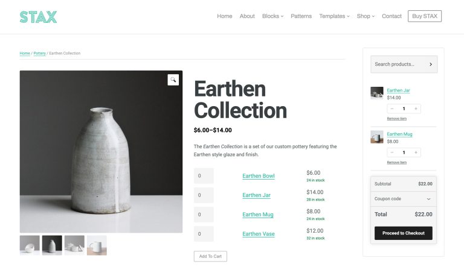The image size is (464, 270).
Task: Open the Earthen Jar cart item thumbnail
Action: click(377, 93)
